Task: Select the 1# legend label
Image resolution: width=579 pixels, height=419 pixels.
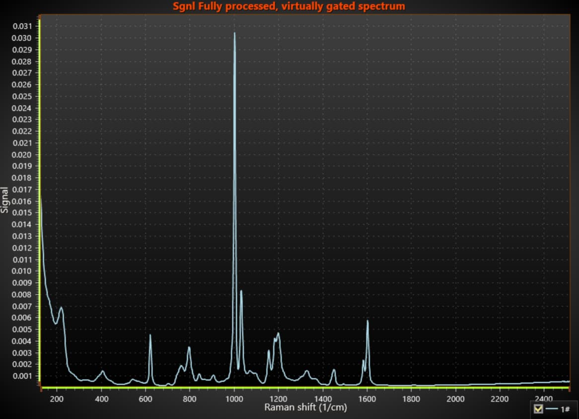Action: 565,409
